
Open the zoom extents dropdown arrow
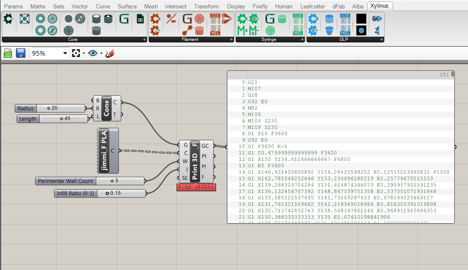[84, 53]
